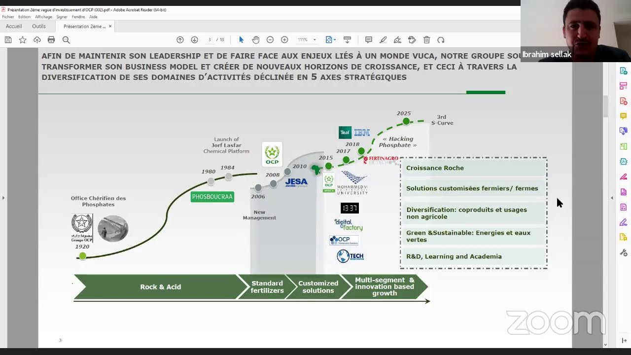Add document to favorites with star icon
This screenshot has height=355, width=631.
click(23, 40)
